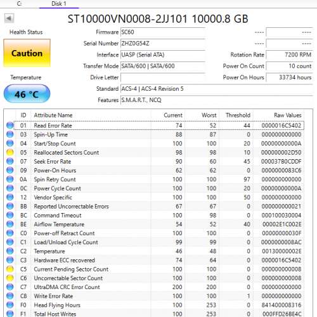Click the blue status icon for Power-On Hours row
The height and width of the screenshot is (317, 317).
pyautogui.click(x=10, y=170)
